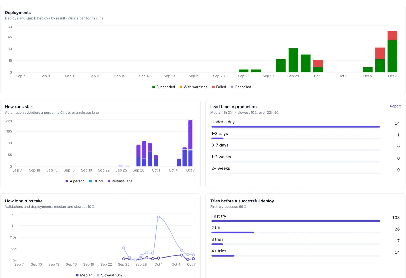The width and height of the screenshot is (406, 278).
Task: Open the Report link for lead time
Action: click(x=395, y=106)
